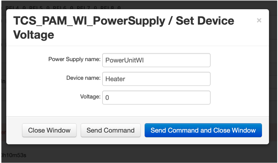Image resolution: width=278 pixels, height=163 pixels.
Task: Click the red-highlighted row at left edge
Action: (x=3, y=132)
